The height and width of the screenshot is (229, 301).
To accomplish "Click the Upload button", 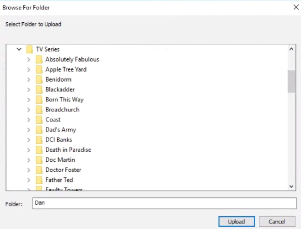I will pyautogui.click(x=236, y=221).
